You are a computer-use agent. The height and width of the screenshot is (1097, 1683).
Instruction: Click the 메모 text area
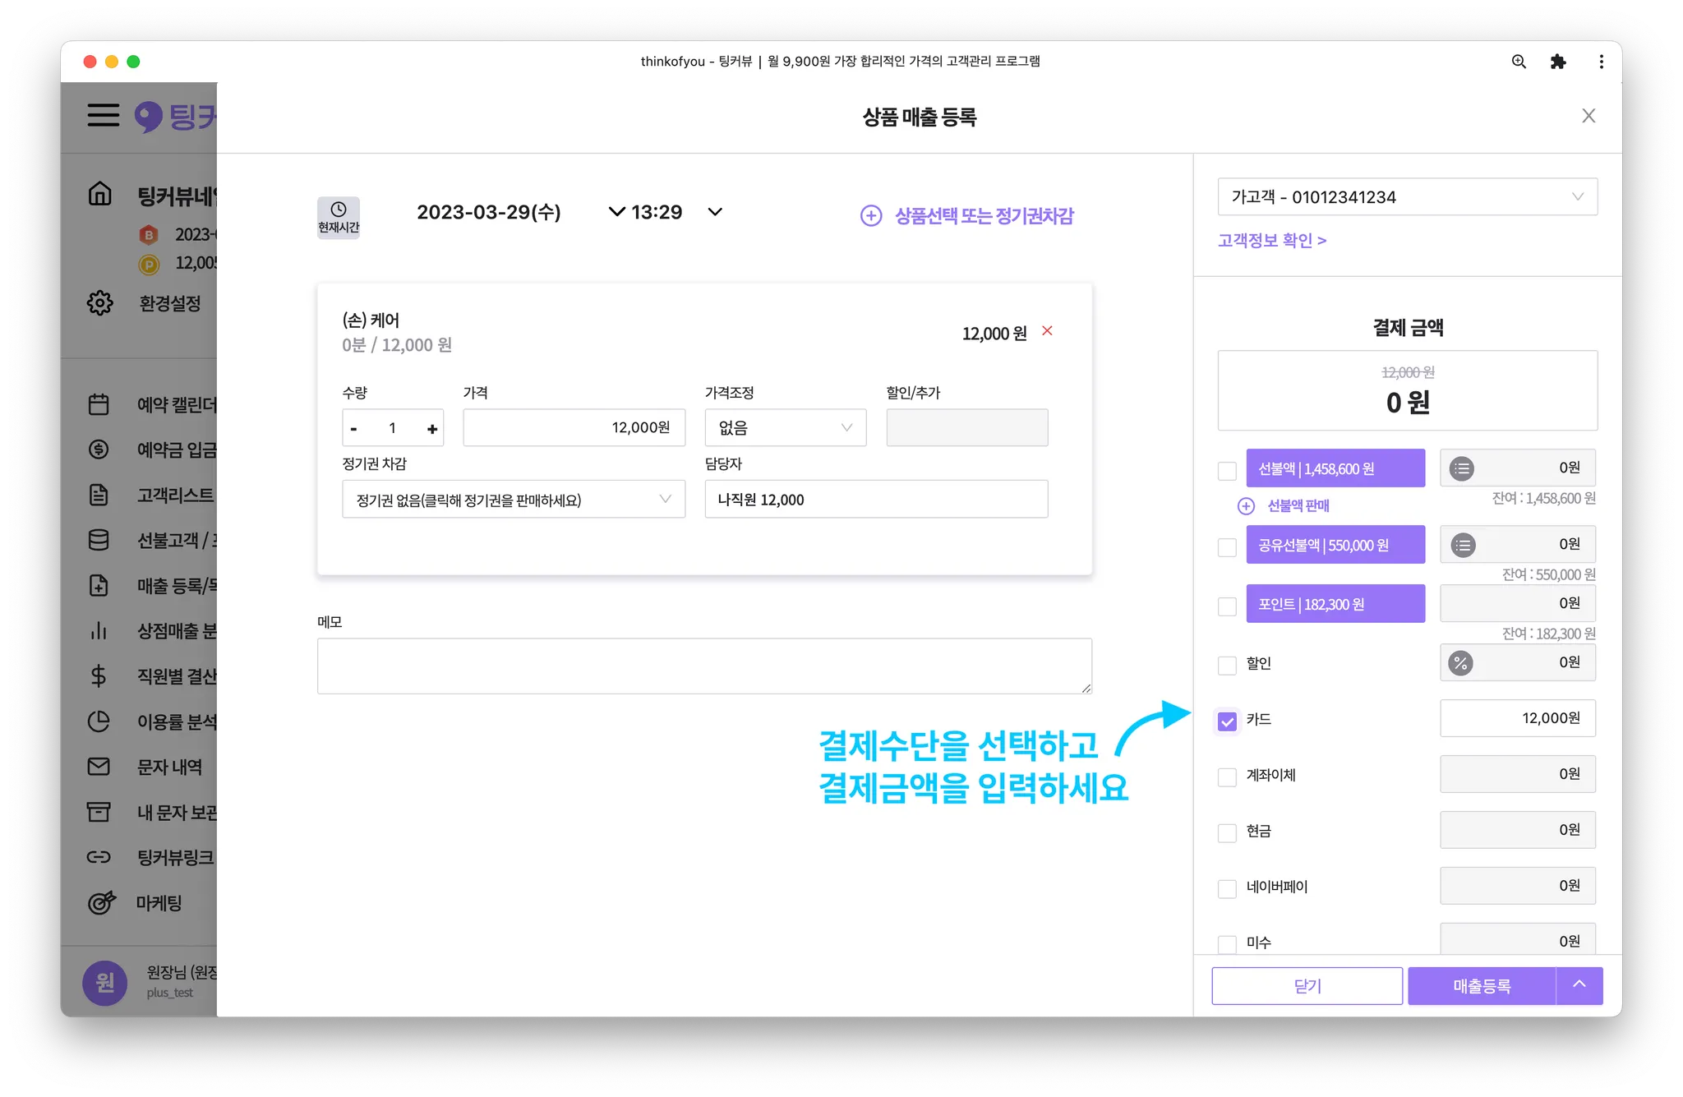704,666
